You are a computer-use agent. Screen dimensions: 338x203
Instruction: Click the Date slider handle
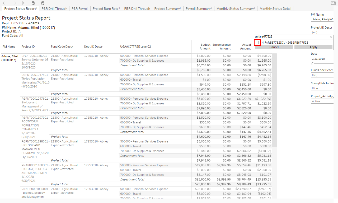[x=313, y=63]
